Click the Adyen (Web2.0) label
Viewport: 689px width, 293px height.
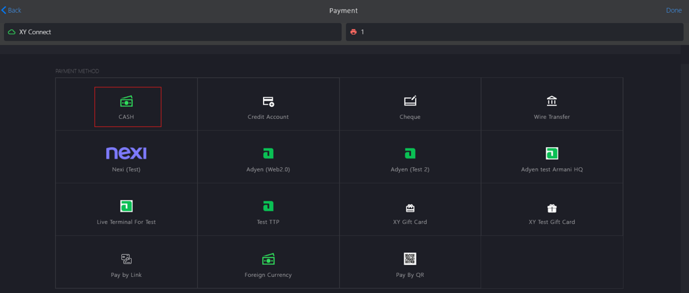point(268,169)
